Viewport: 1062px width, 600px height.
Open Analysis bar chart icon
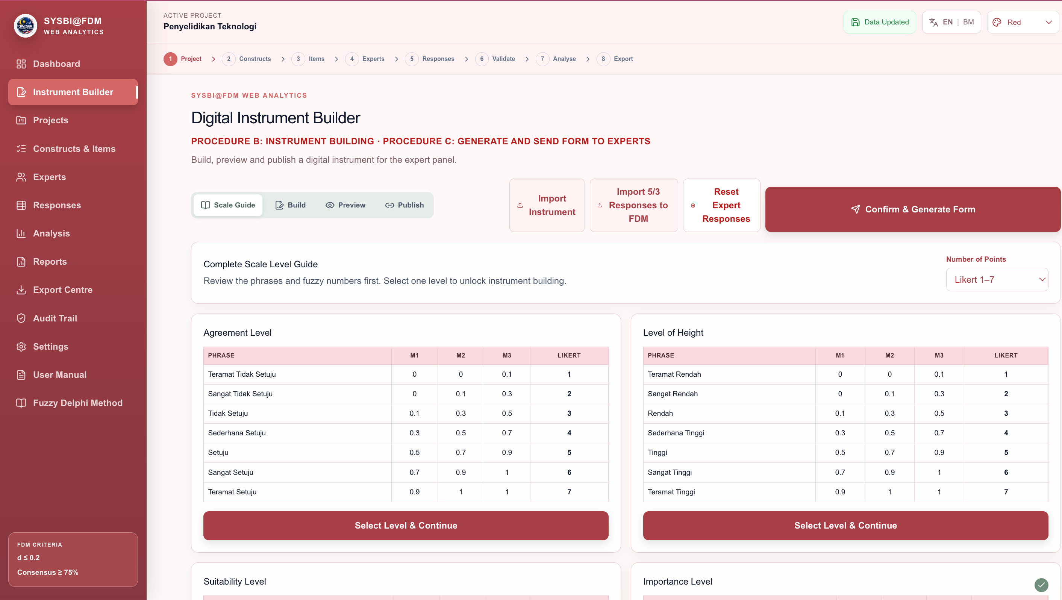click(21, 233)
